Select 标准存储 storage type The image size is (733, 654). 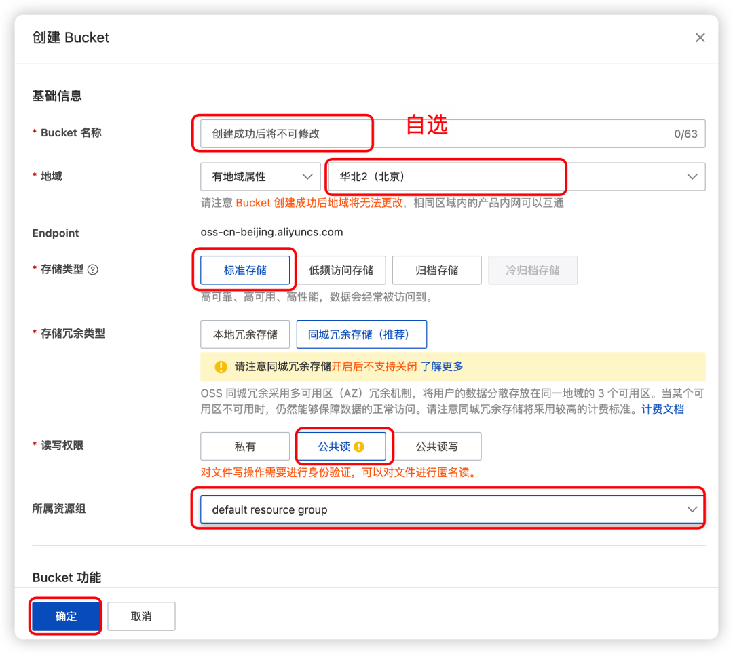(x=245, y=270)
